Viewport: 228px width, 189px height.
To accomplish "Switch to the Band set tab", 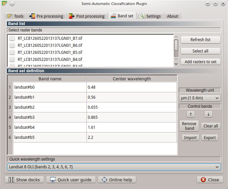I will tap(122, 16).
